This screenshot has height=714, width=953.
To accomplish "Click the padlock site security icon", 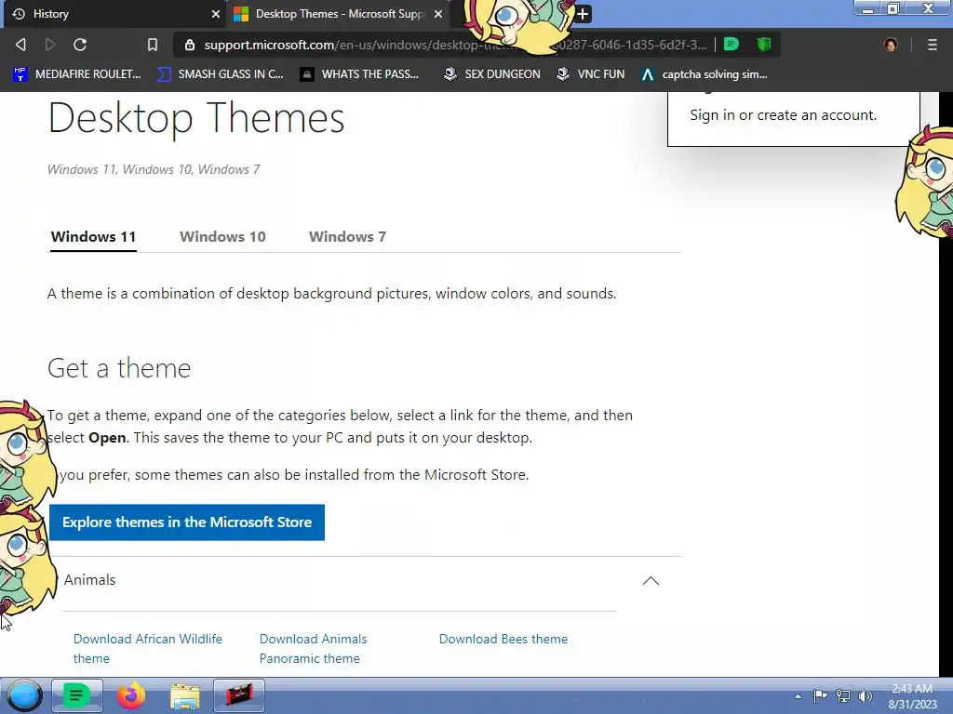I will point(190,45).
